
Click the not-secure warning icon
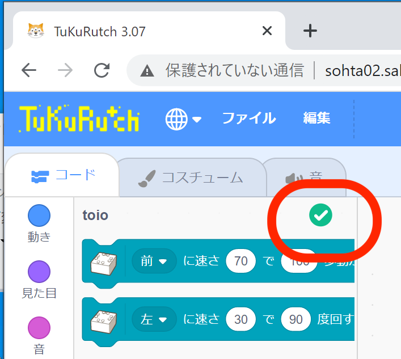tap(147, 71)
